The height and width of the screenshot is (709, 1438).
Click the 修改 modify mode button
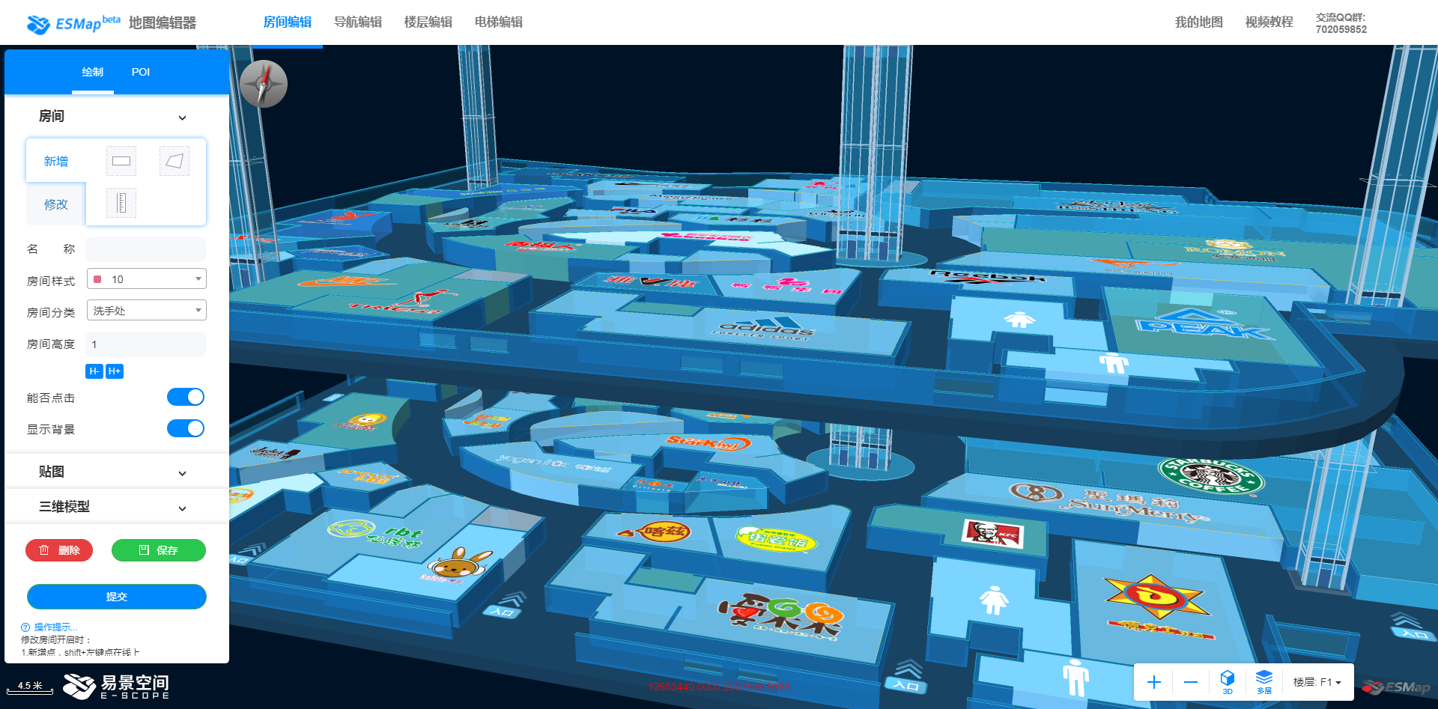pyautogui.click(x=56, y=204)
